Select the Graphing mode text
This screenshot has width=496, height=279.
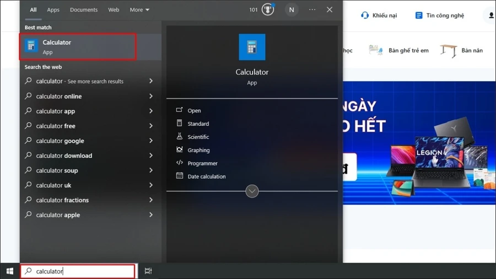(x=198, y=151)
